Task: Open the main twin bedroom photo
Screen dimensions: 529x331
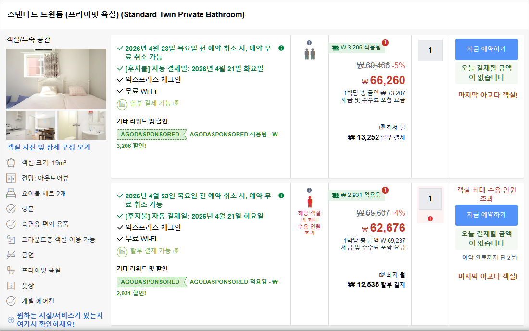Action: (x=56, y=79)
